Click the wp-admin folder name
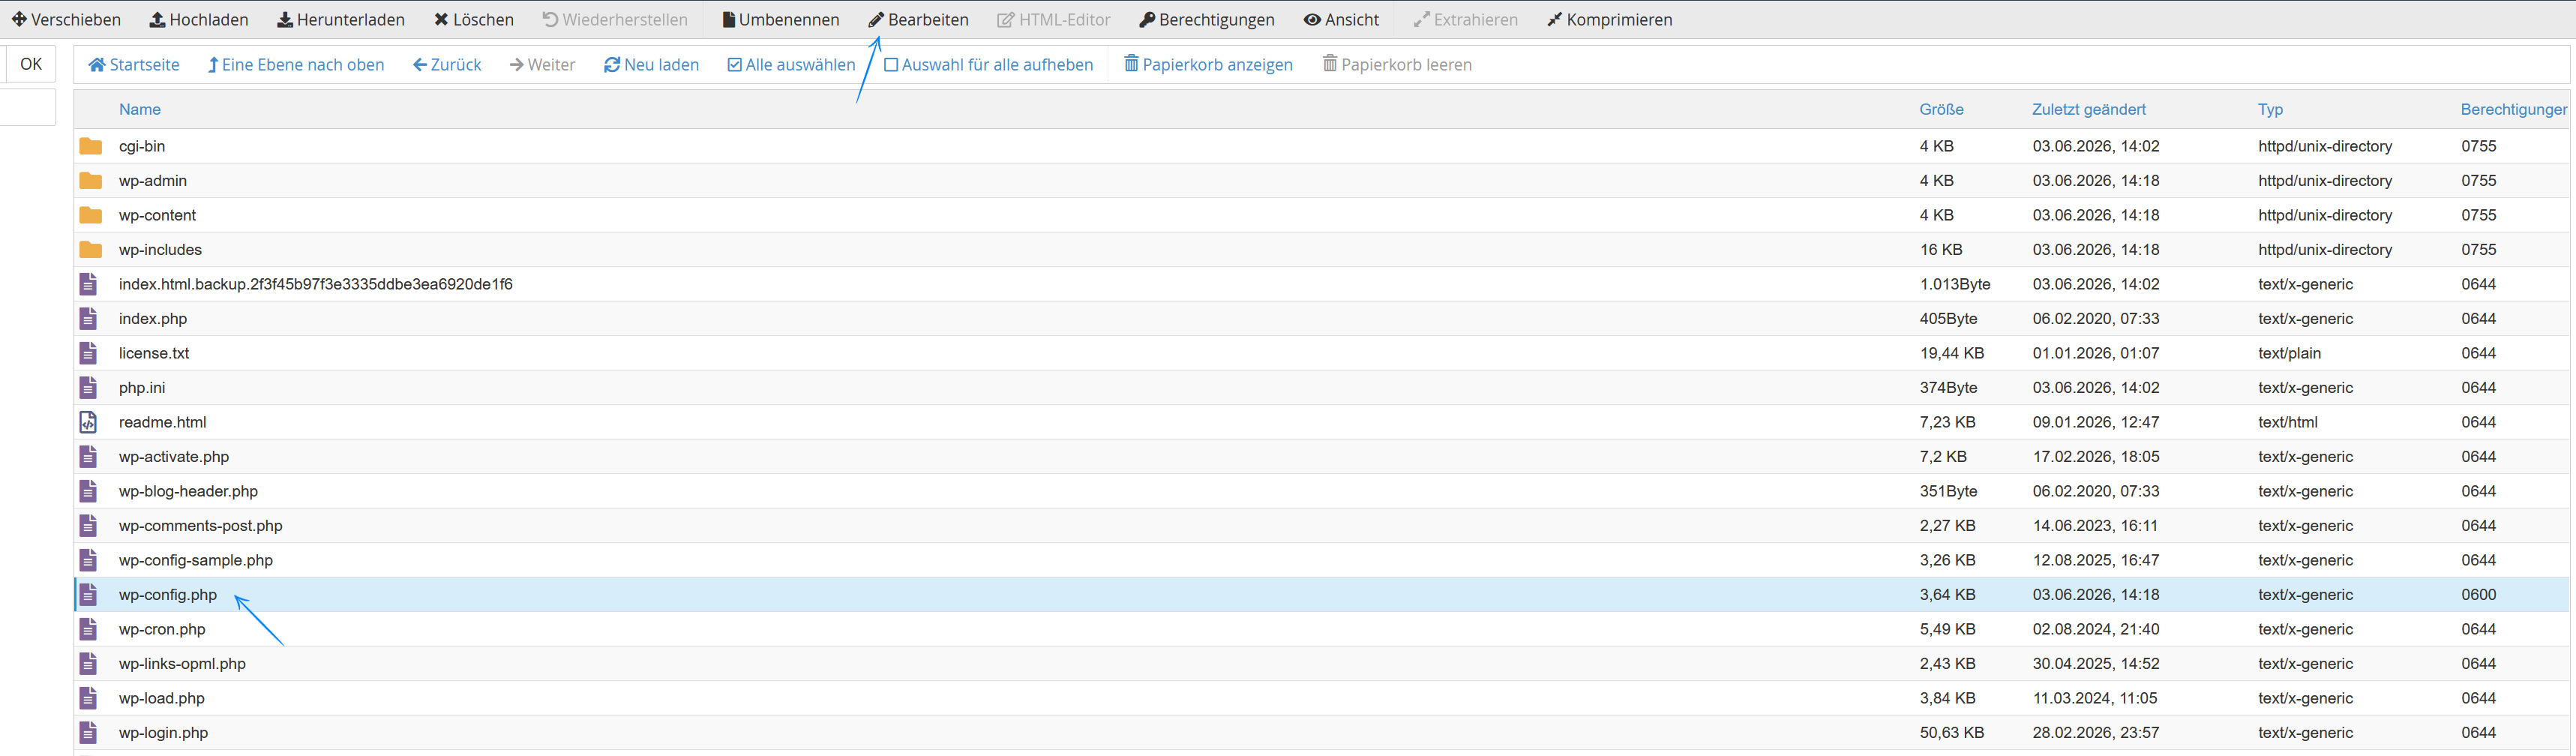The width and height of the screenshot is (2576, 756). pos(152,181)
